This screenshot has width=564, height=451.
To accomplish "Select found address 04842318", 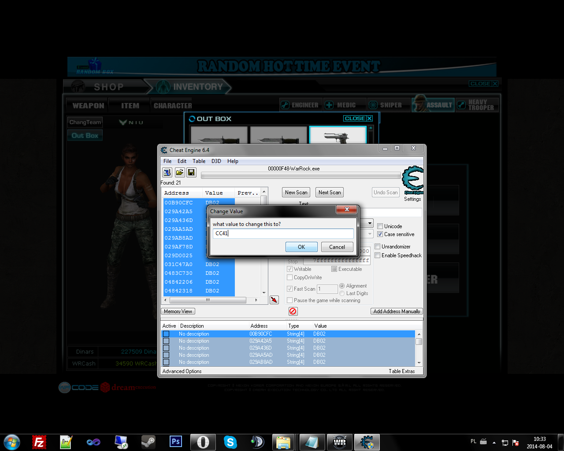I will (x=199, y=291).
